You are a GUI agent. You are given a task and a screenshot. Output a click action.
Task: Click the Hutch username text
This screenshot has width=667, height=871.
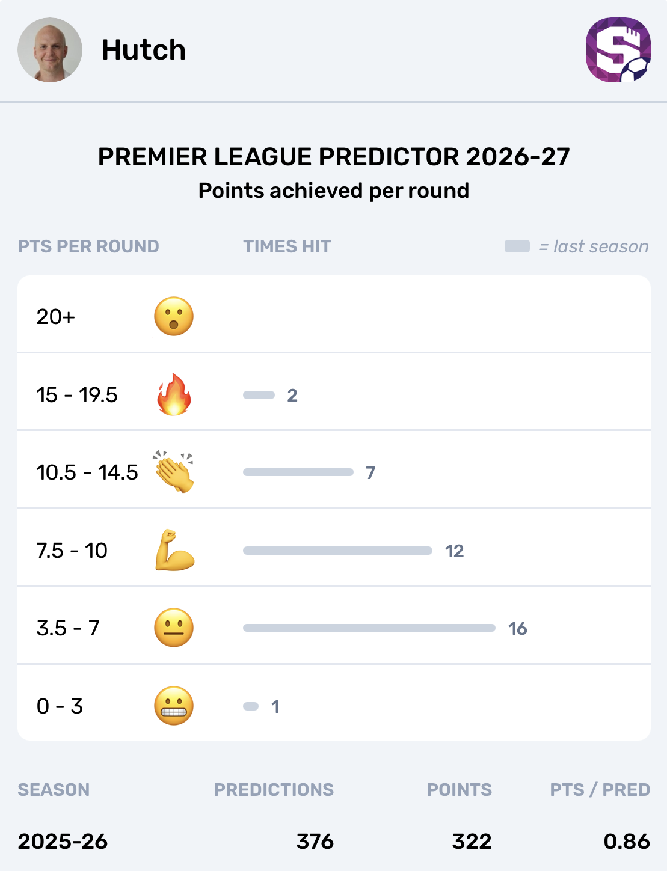tap(144, 50)
